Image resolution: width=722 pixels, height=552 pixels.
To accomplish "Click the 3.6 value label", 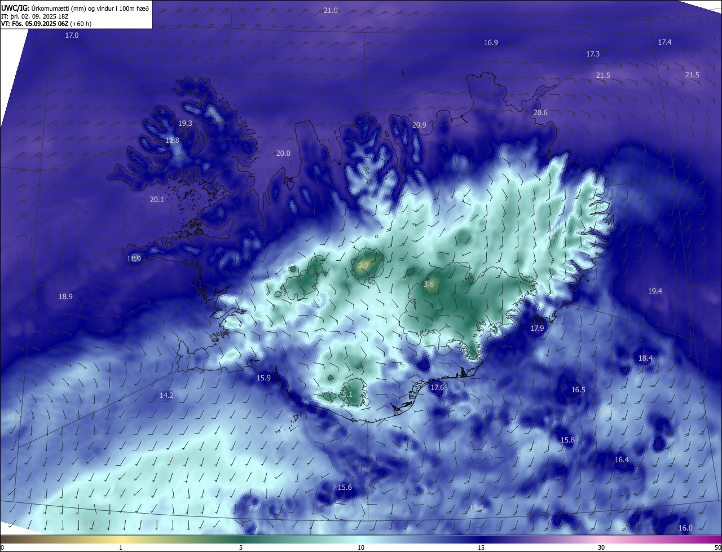I will 429,284.
